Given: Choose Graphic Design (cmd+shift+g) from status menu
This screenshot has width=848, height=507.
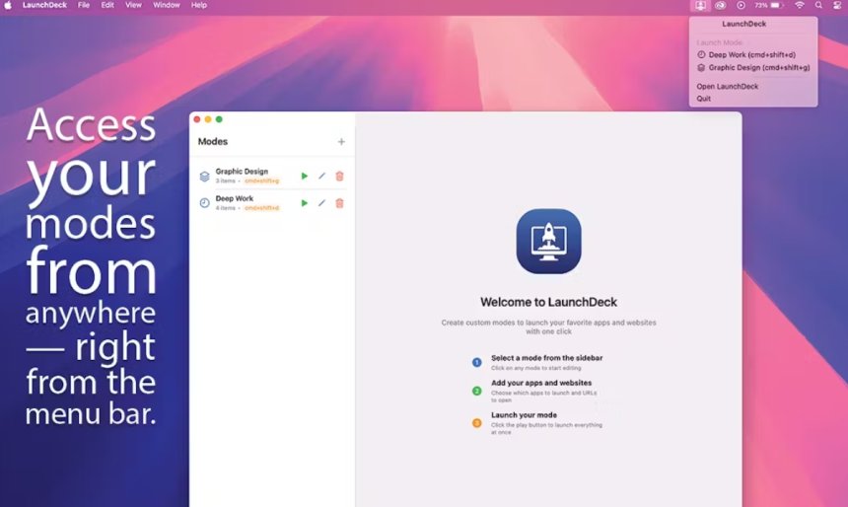Looking at the screenshot, I should pyautogui.click(x=752, y=68).
